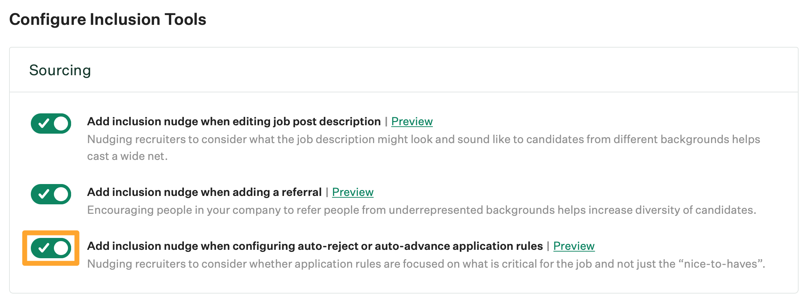Click white knob of job post toggle
Screen dimensions: 807x303
coord(61,124)
